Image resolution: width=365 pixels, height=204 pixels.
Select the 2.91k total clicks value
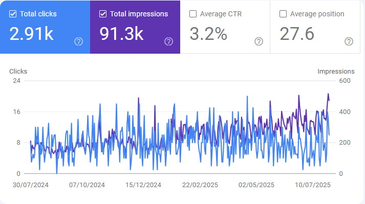pos(31,34)
